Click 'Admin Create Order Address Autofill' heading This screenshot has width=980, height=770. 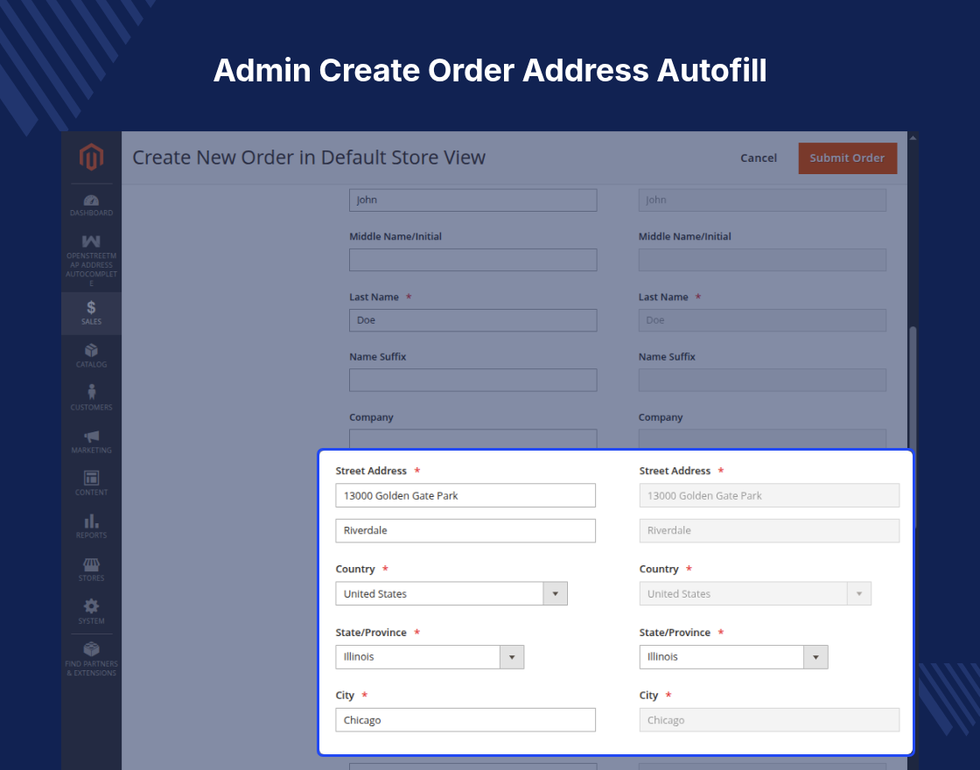(x=490, y=70)
